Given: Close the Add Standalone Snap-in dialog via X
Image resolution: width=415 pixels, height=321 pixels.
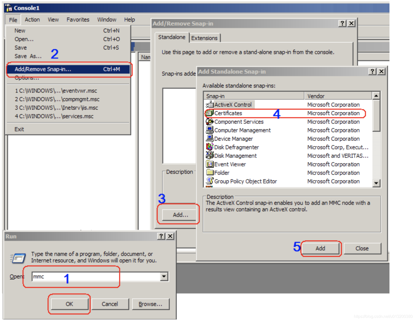Looking at the screenshot, I should click(381, 71).
